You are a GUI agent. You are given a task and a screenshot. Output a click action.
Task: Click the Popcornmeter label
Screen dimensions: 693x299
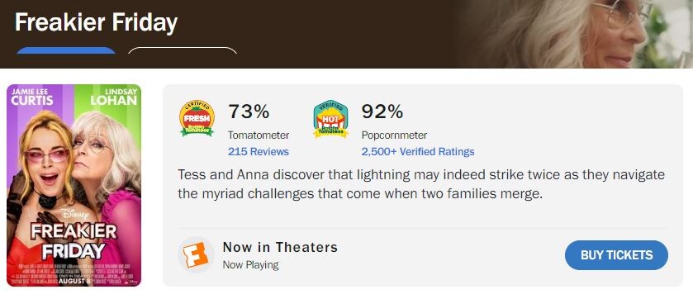pyautogui.click(x=394, y=135)
